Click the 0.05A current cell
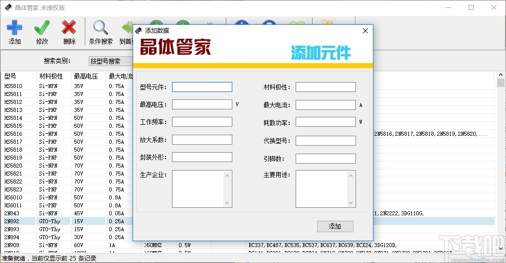Viewport: 506px width, 263px height. 117,213
